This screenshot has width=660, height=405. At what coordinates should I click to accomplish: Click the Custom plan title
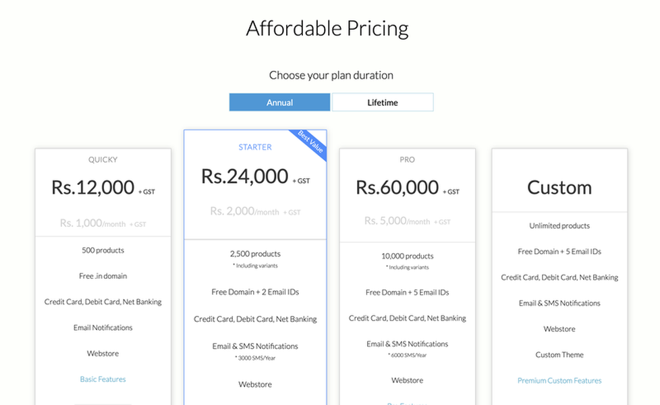[x=559, y=188]
